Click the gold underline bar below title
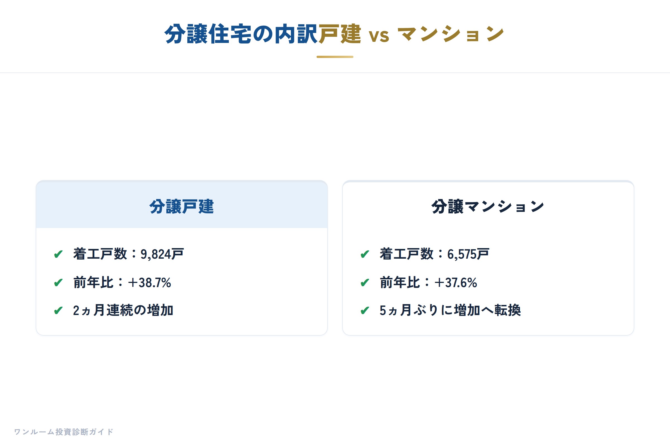670x446 pixels. click(x=335, y=57)
